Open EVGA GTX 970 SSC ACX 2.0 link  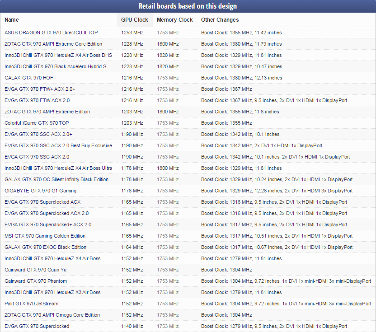pos(37,157)
